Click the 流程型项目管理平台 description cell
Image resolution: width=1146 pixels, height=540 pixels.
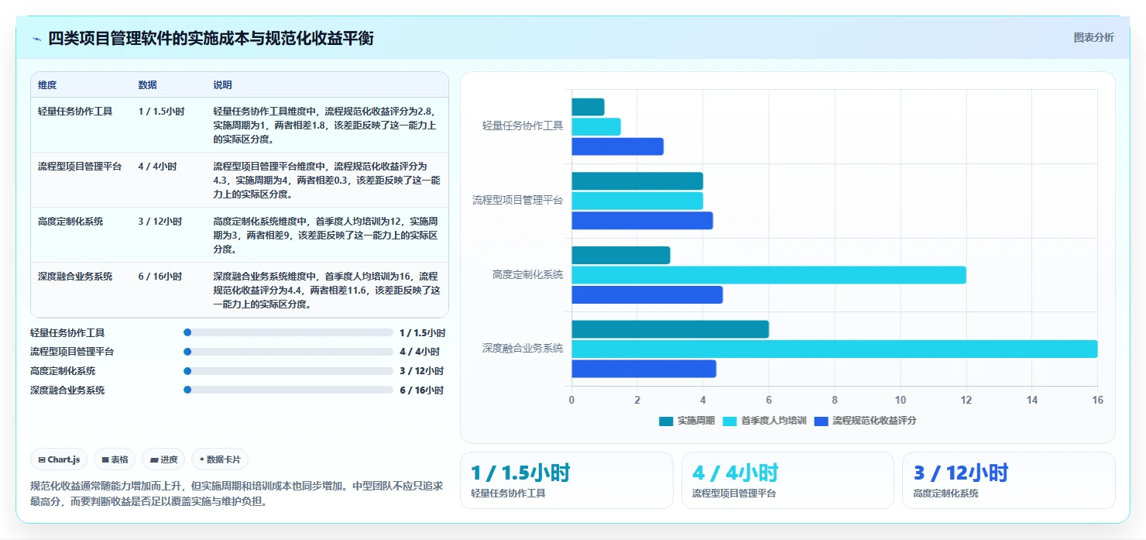coord(327,180)
